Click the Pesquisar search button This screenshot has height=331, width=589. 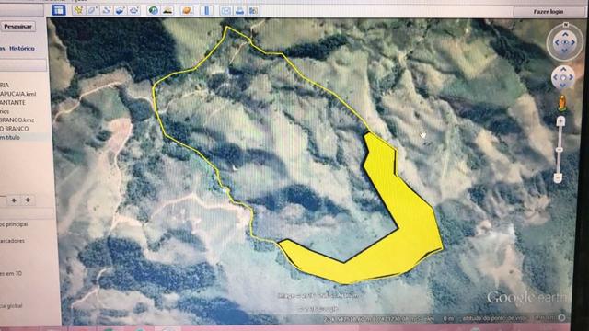coord(17,27)
